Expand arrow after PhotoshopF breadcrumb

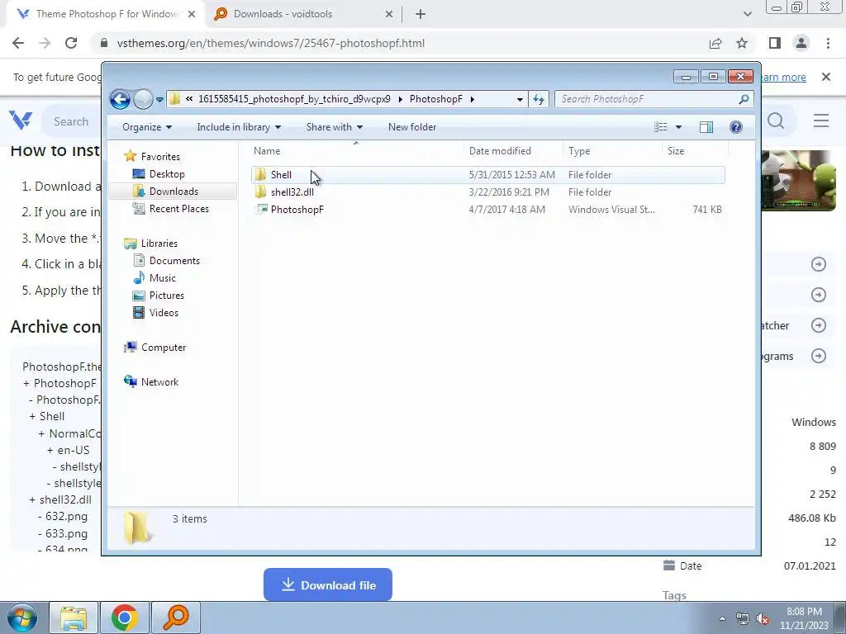473,99
